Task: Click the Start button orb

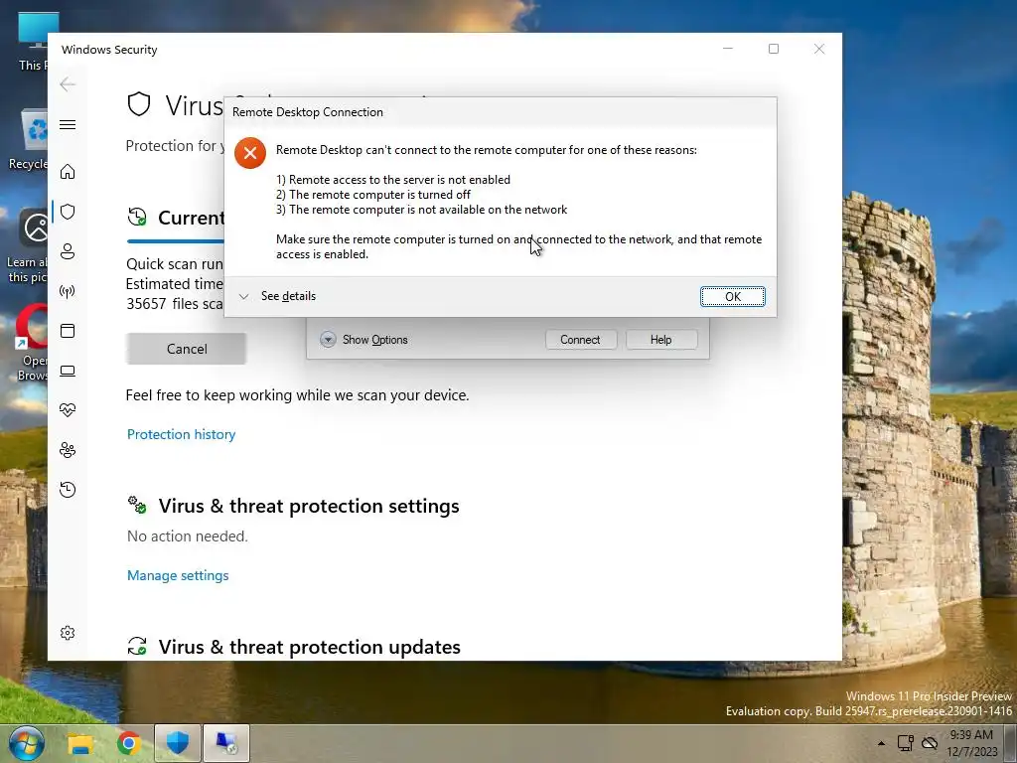Action: click(27, 743)
